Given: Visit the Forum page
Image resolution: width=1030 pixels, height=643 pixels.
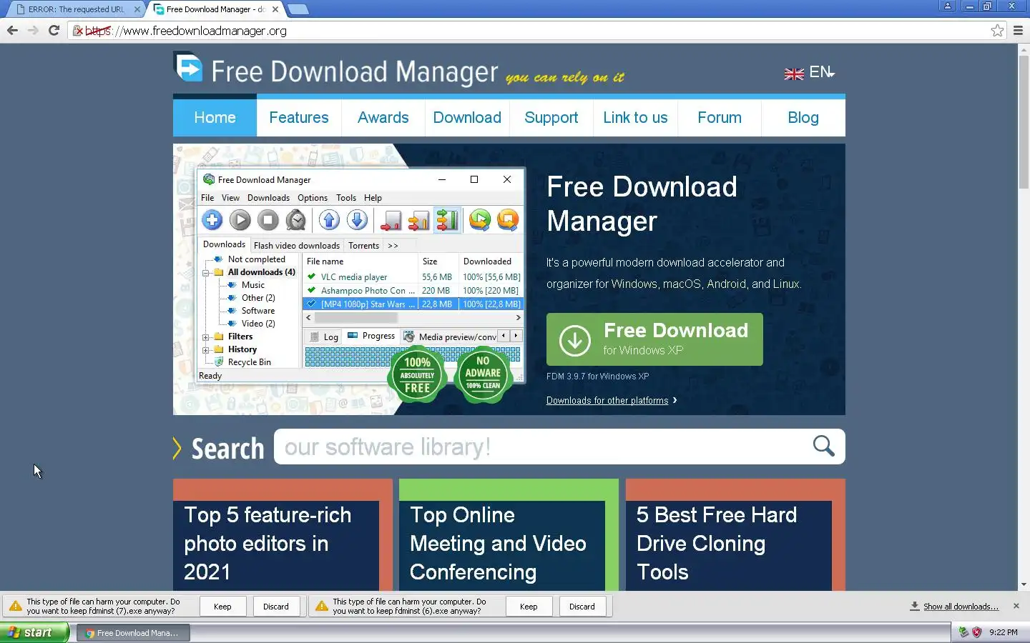Looking at the screenshot, I should pos(720,118).
